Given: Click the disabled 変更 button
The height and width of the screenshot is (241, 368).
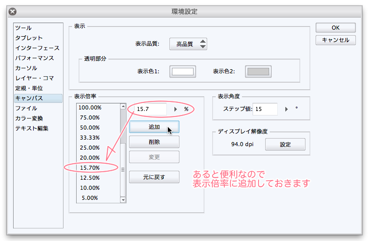Looking at the screenshot, I should coord(154,157).
